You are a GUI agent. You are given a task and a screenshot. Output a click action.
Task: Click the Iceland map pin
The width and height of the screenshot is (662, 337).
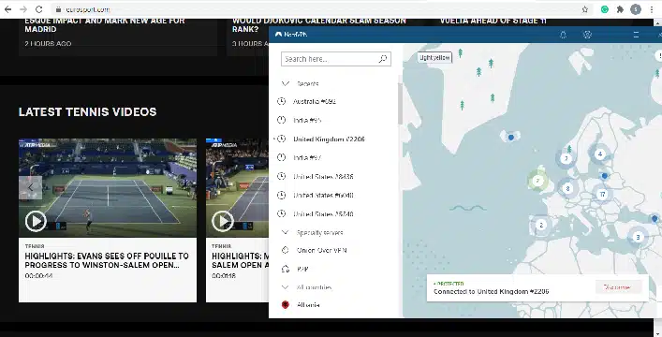click(511, 138)
